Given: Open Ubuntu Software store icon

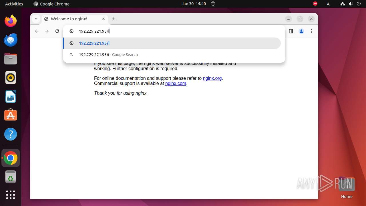Looking at the screenshot, I should click(11, 115).
